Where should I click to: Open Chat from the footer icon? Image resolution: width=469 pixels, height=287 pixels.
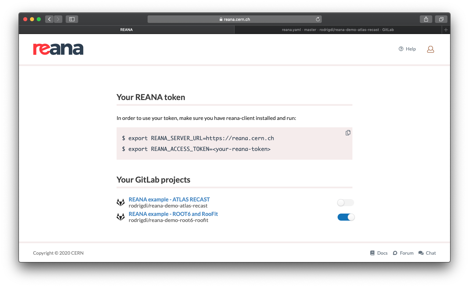[x=420, y=253]
